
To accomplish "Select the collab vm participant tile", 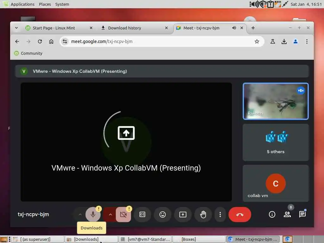I will click(x=276, y=183).
